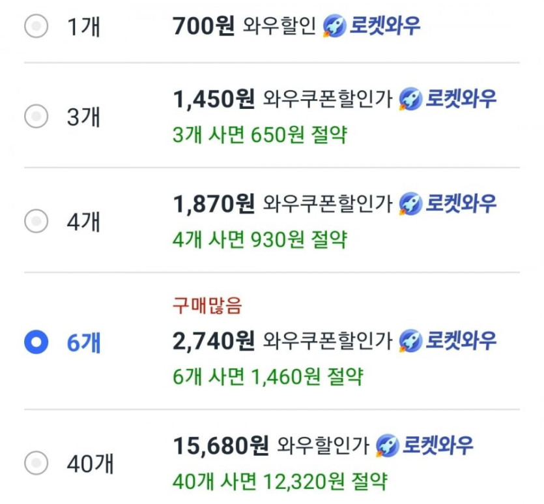Select the 40개 bundle radio button
The height and width of the screenshot is (504, 544).
pos(36,463)
